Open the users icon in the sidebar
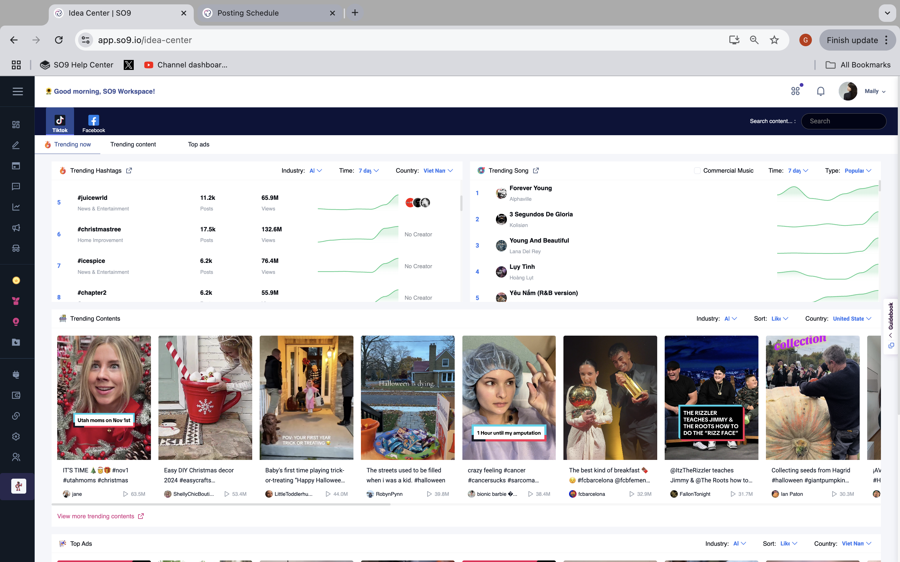 (x=16, y=457)
